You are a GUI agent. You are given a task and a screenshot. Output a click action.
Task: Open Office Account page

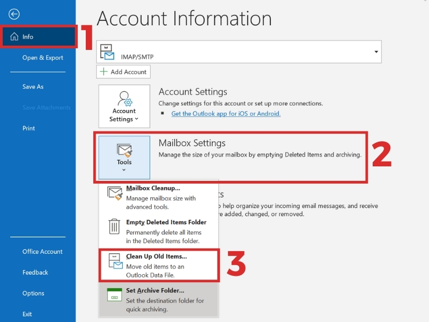(x=42, y=252)
